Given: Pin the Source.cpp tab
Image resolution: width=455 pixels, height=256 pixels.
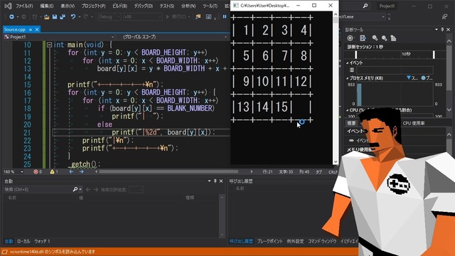Looking at the screenshot, I should pyautogui.click(x=31, y=29).
